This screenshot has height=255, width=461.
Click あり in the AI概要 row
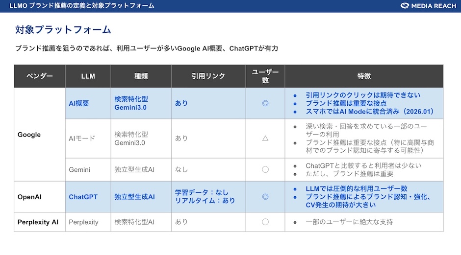[x=181, y=103]
